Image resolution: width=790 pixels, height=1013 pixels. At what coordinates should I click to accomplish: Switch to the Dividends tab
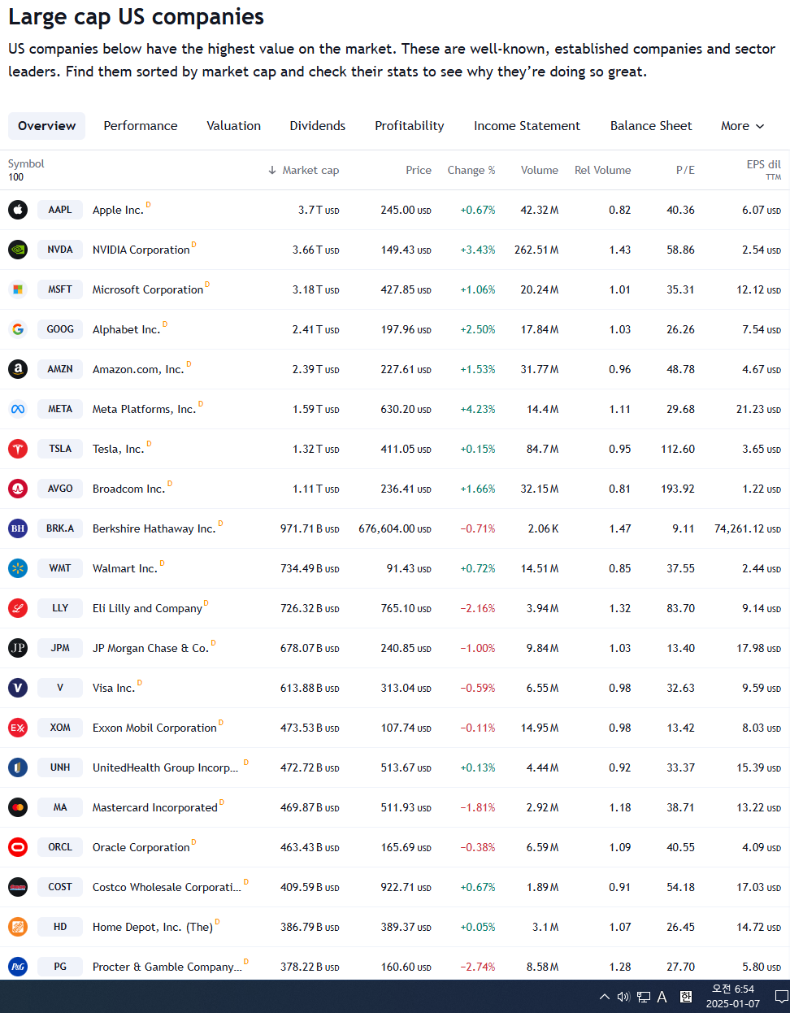click(x=318, y=126)
